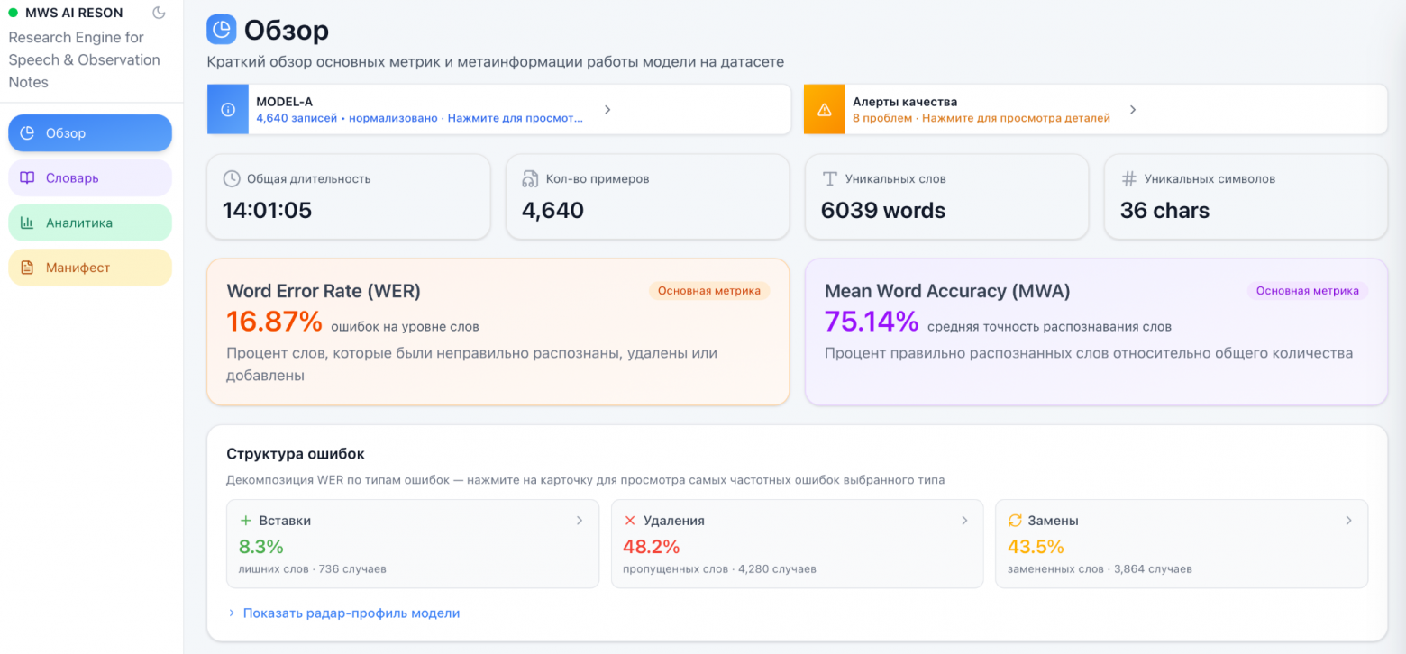The height and width of the screenshot is (654, 1406).
Task: Click the purple Основная метрика badge on MWA
Action: (1308, 291)
